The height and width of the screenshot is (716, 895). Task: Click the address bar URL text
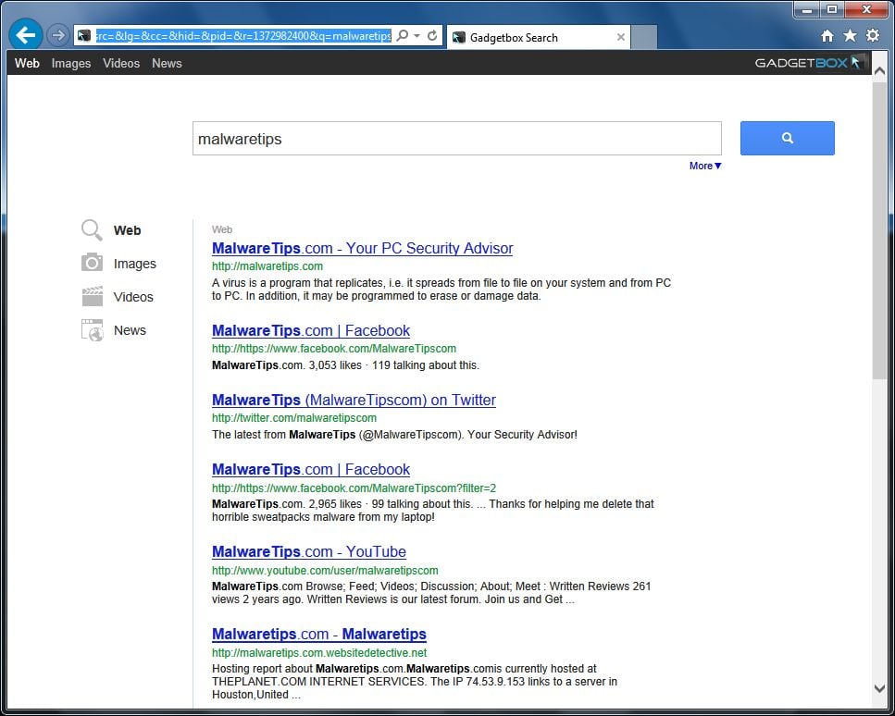click(243, 36)
